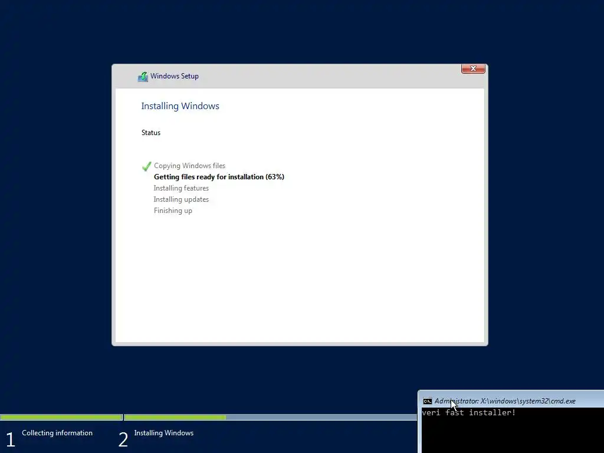
Task: Click the large number 2 step indicator
Action: point(123,440)
